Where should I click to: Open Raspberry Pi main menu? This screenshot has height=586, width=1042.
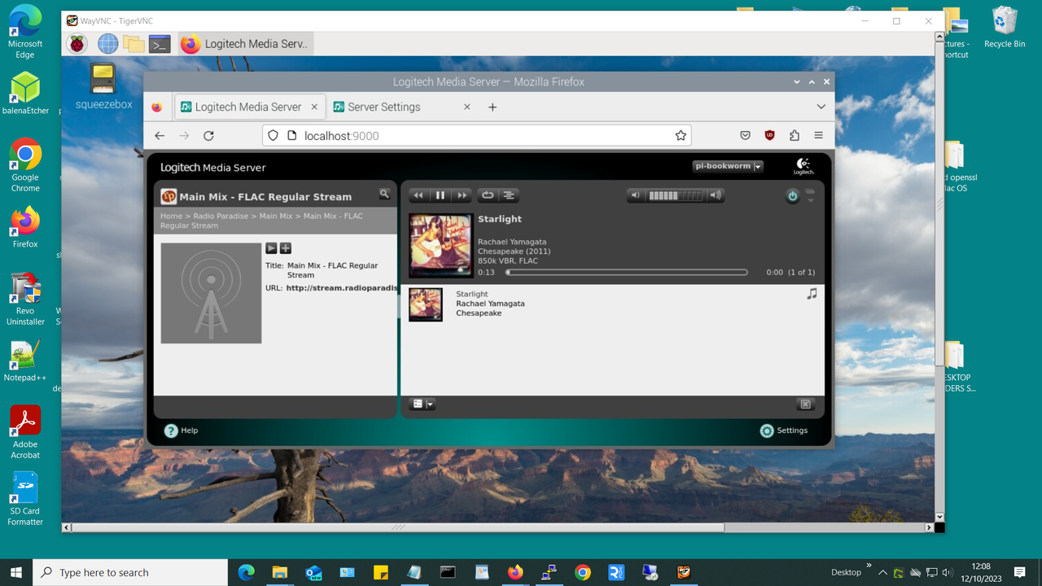(x=77, y=44)
